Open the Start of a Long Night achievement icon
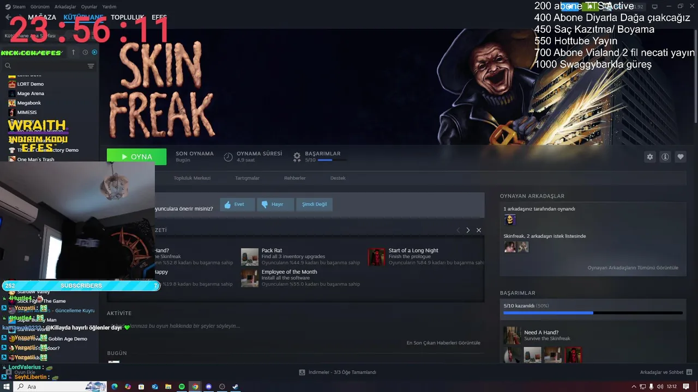 tap(377, 257)
